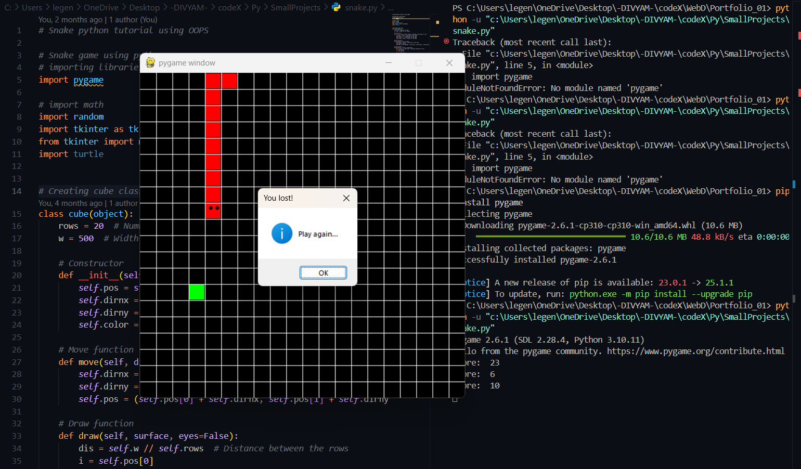Select the Py breadcrumb folder
The height and width of the screenshot is (469, 801).
point(256,7)
